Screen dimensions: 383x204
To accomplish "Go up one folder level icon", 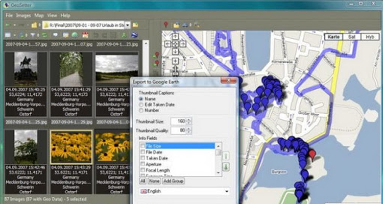I will pos(34,25).
